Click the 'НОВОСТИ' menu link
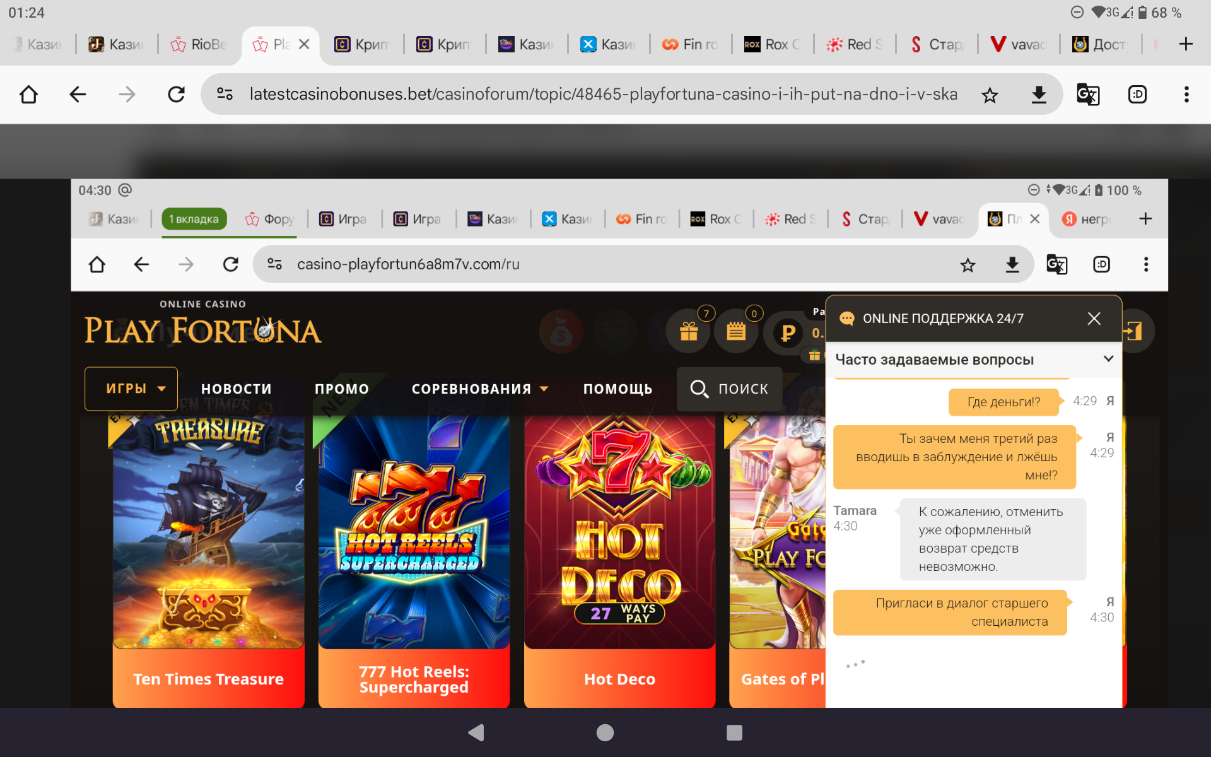This screenshot has width=1211, height=757. point(237,389)
